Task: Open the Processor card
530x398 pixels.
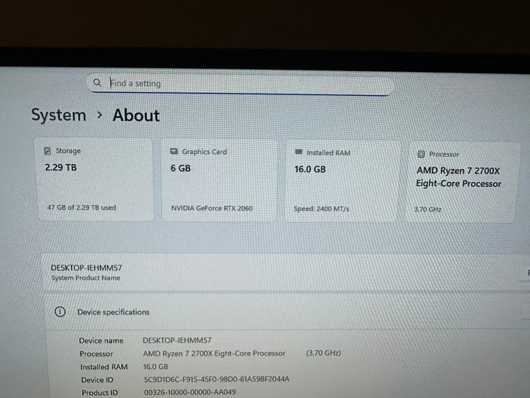Action: [x=462, y=182]
